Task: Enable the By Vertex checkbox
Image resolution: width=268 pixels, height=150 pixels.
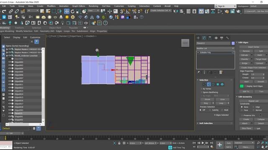Action: (202, 89)
